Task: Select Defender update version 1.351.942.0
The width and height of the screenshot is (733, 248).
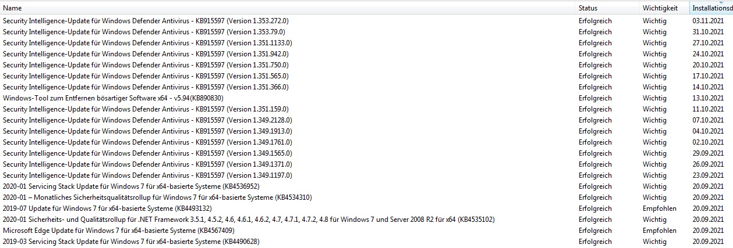Action: point(146,54)
